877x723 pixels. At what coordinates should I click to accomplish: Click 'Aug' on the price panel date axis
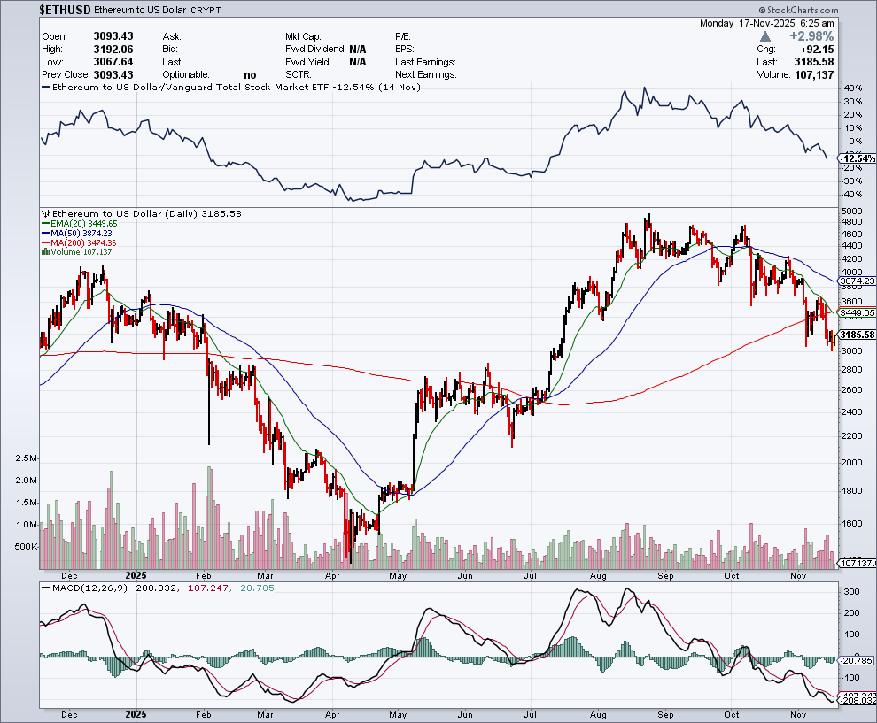[x=598, y=575]
